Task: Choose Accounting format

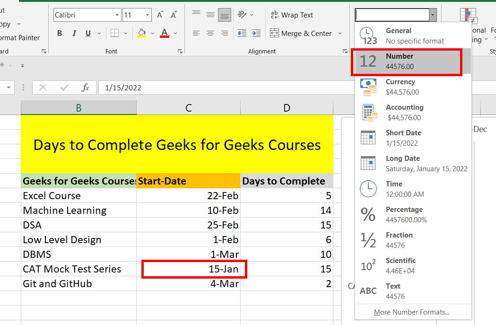Action: pos(413,112)
